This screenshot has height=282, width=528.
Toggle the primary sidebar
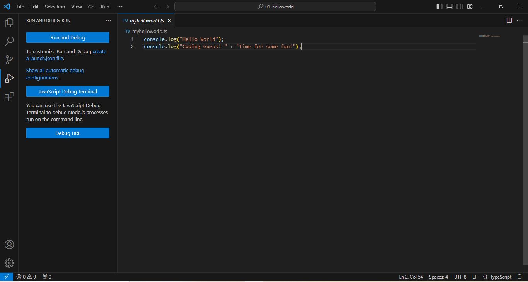click(439, 7)
